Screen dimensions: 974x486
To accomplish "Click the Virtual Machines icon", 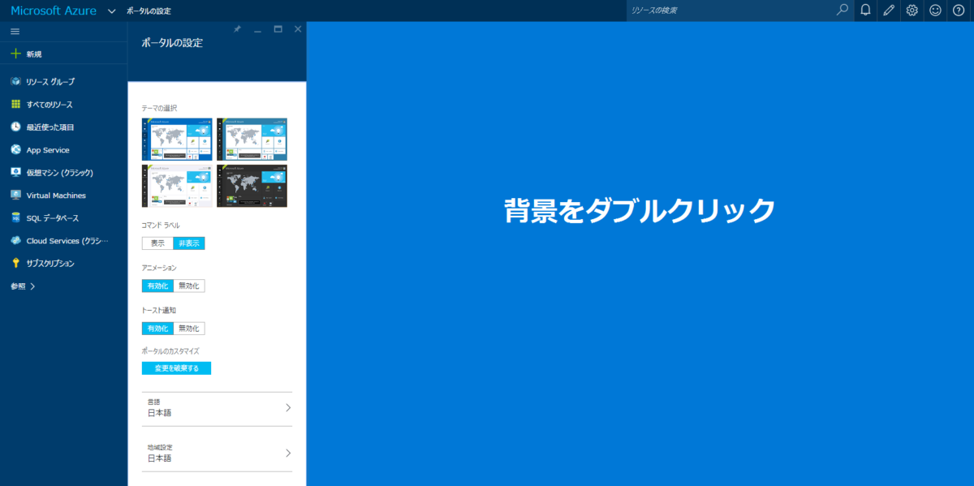I will [15, 196].
